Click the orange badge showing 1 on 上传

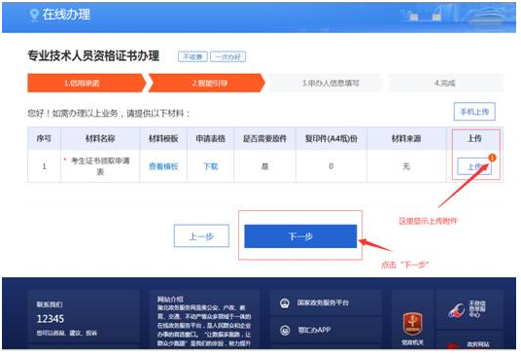point(492,158)
